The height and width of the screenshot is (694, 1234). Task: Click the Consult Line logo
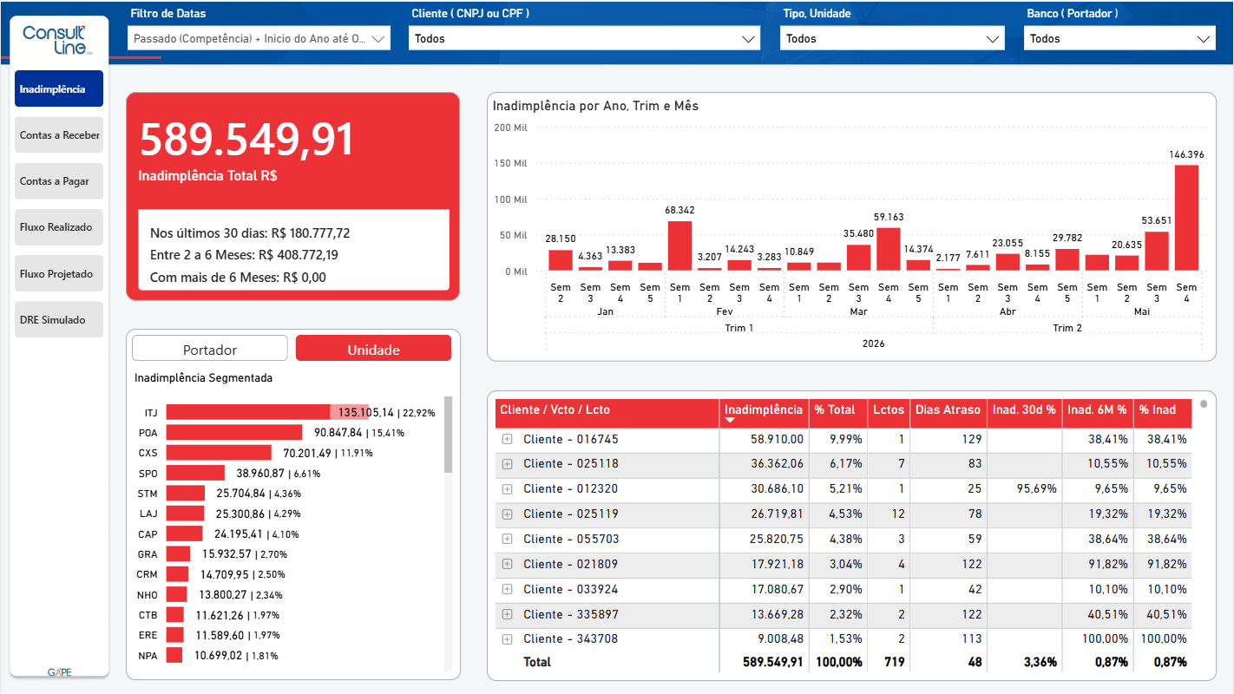(58, 40)
